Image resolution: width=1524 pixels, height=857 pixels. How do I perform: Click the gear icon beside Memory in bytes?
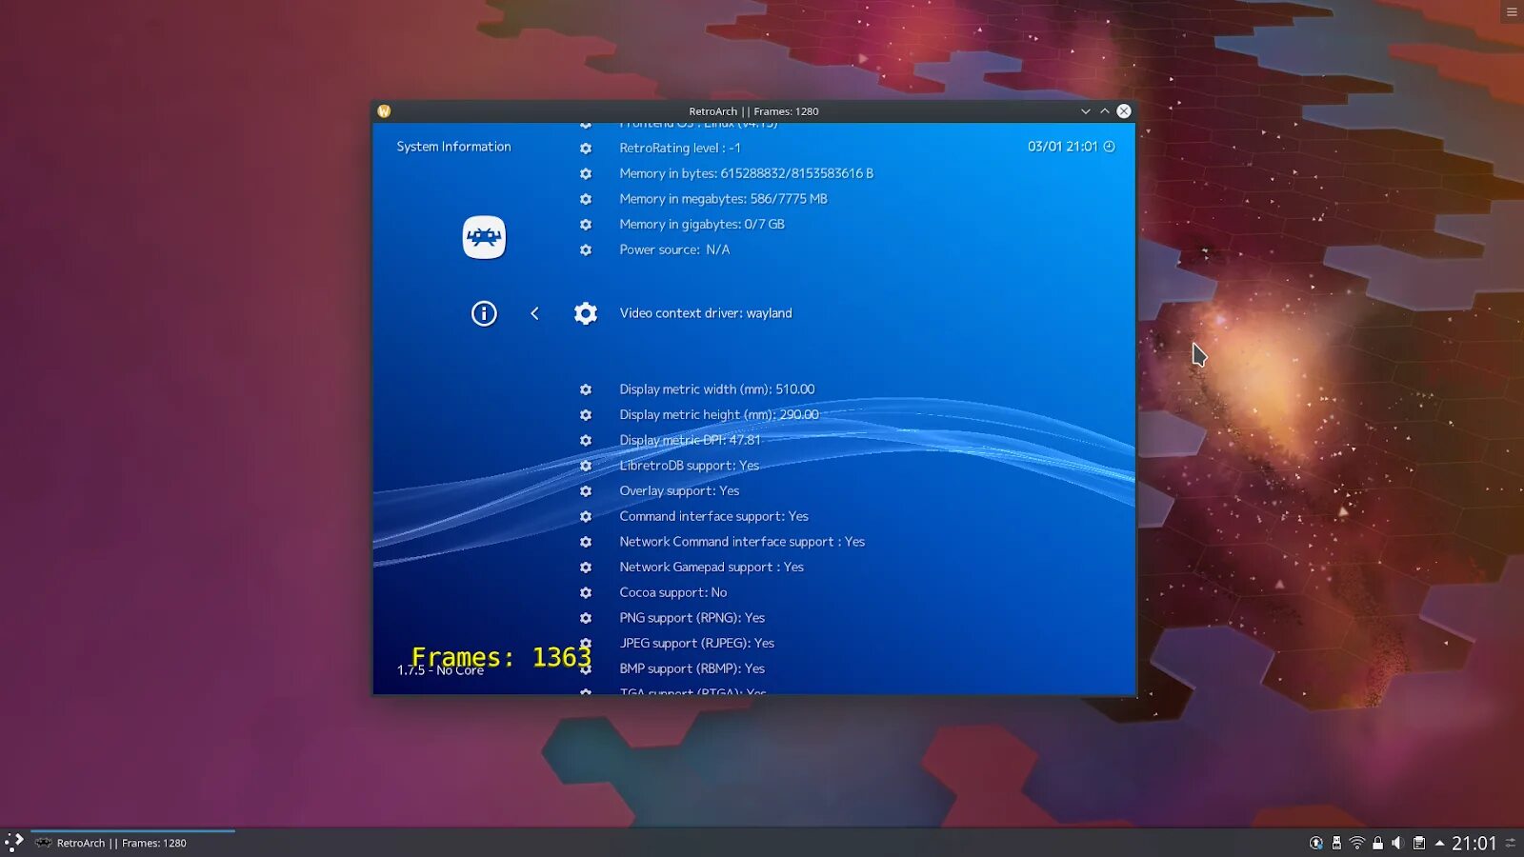click(586, 173)
